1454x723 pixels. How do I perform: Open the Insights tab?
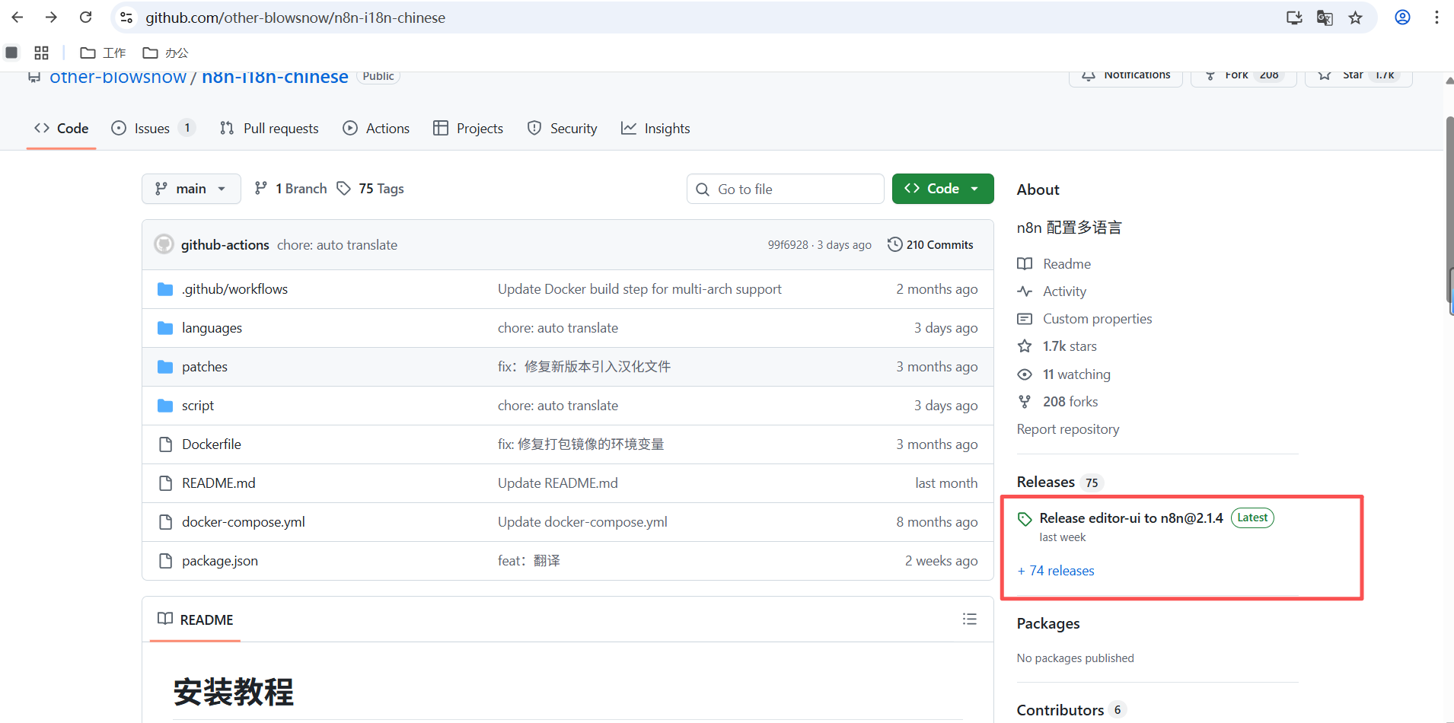pyautogui.click(x=655, y=129)
